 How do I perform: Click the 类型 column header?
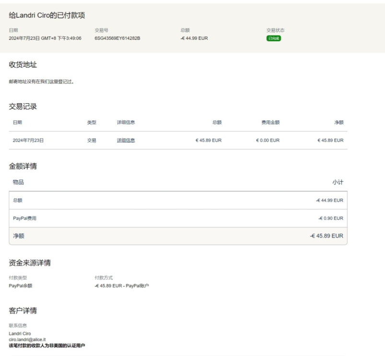(91, 122)
